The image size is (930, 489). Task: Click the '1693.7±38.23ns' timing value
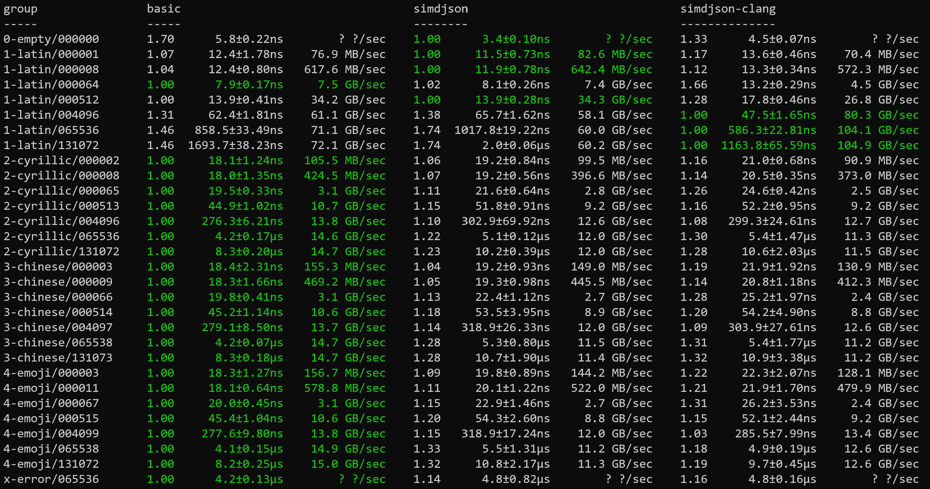click(x=235, y=145)
